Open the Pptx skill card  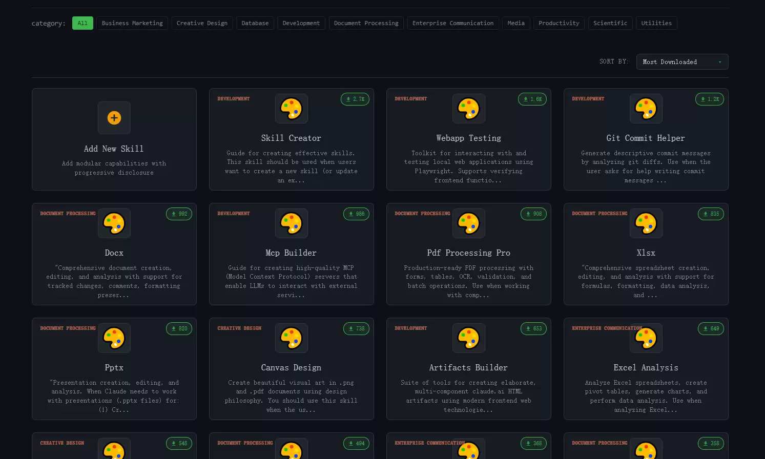coord(114,369)
